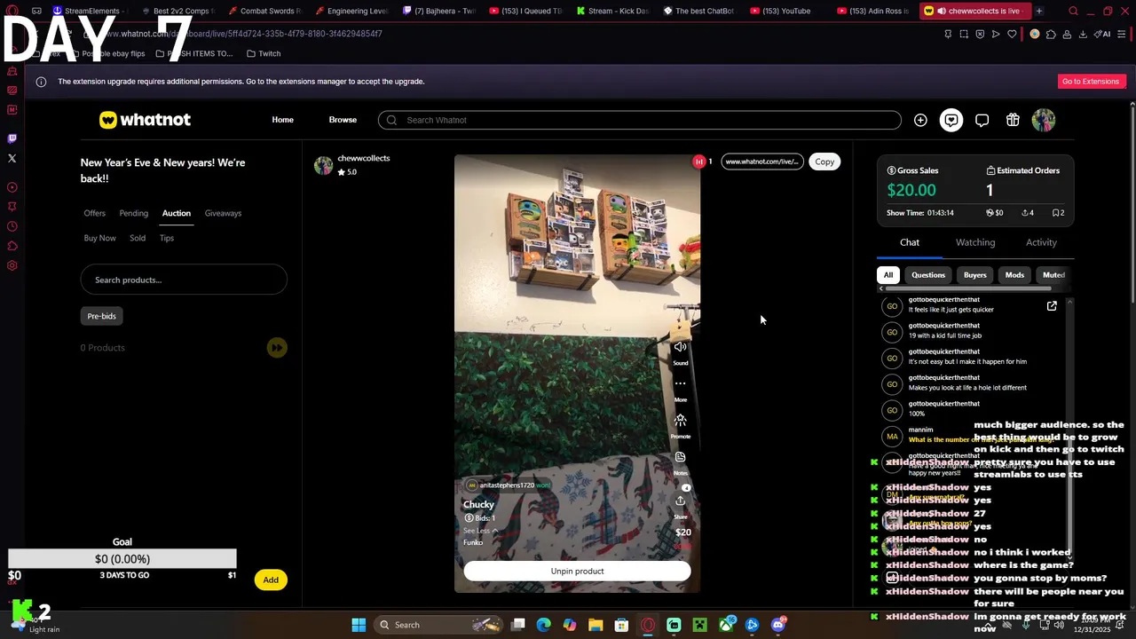1136x639 pixels.
Task: Select the Chat tab
Action: 910,242
